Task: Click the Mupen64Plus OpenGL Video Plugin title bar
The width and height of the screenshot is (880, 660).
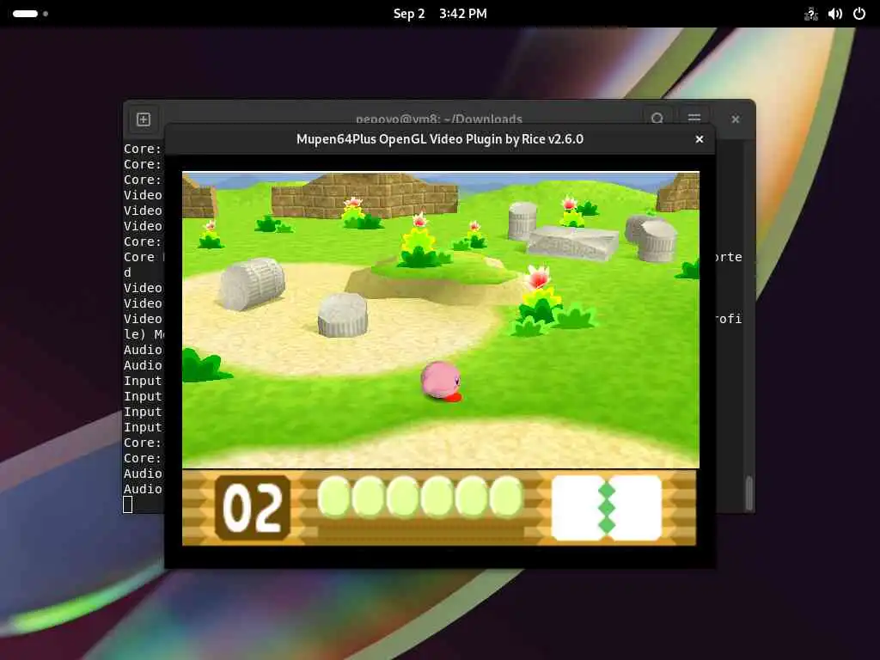Action: coord(440,139)
